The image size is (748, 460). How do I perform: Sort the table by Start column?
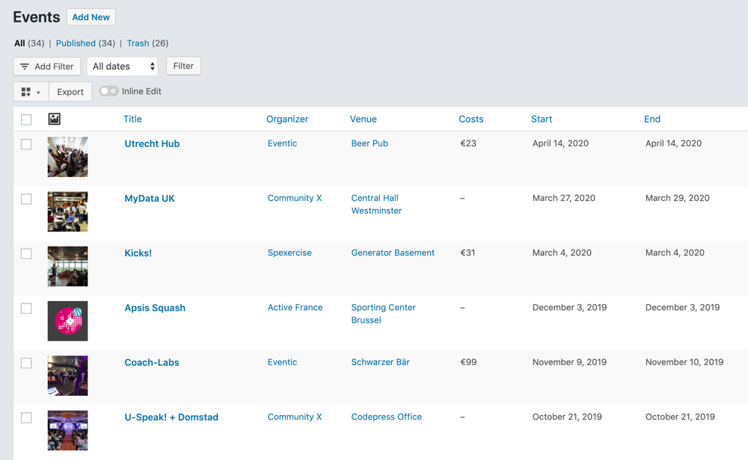542,119
